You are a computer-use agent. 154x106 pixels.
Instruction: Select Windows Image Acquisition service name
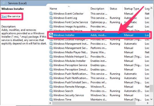point(70,27)
